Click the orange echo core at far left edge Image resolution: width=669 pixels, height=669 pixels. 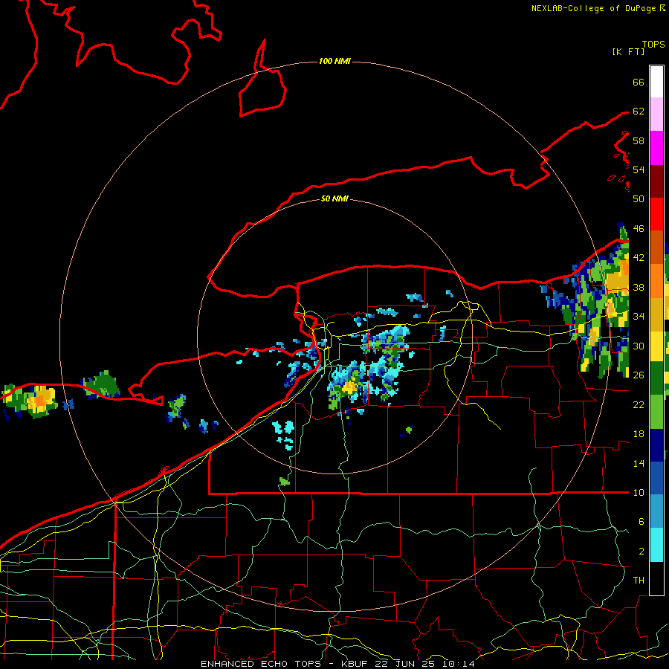(x=39, y=401)
